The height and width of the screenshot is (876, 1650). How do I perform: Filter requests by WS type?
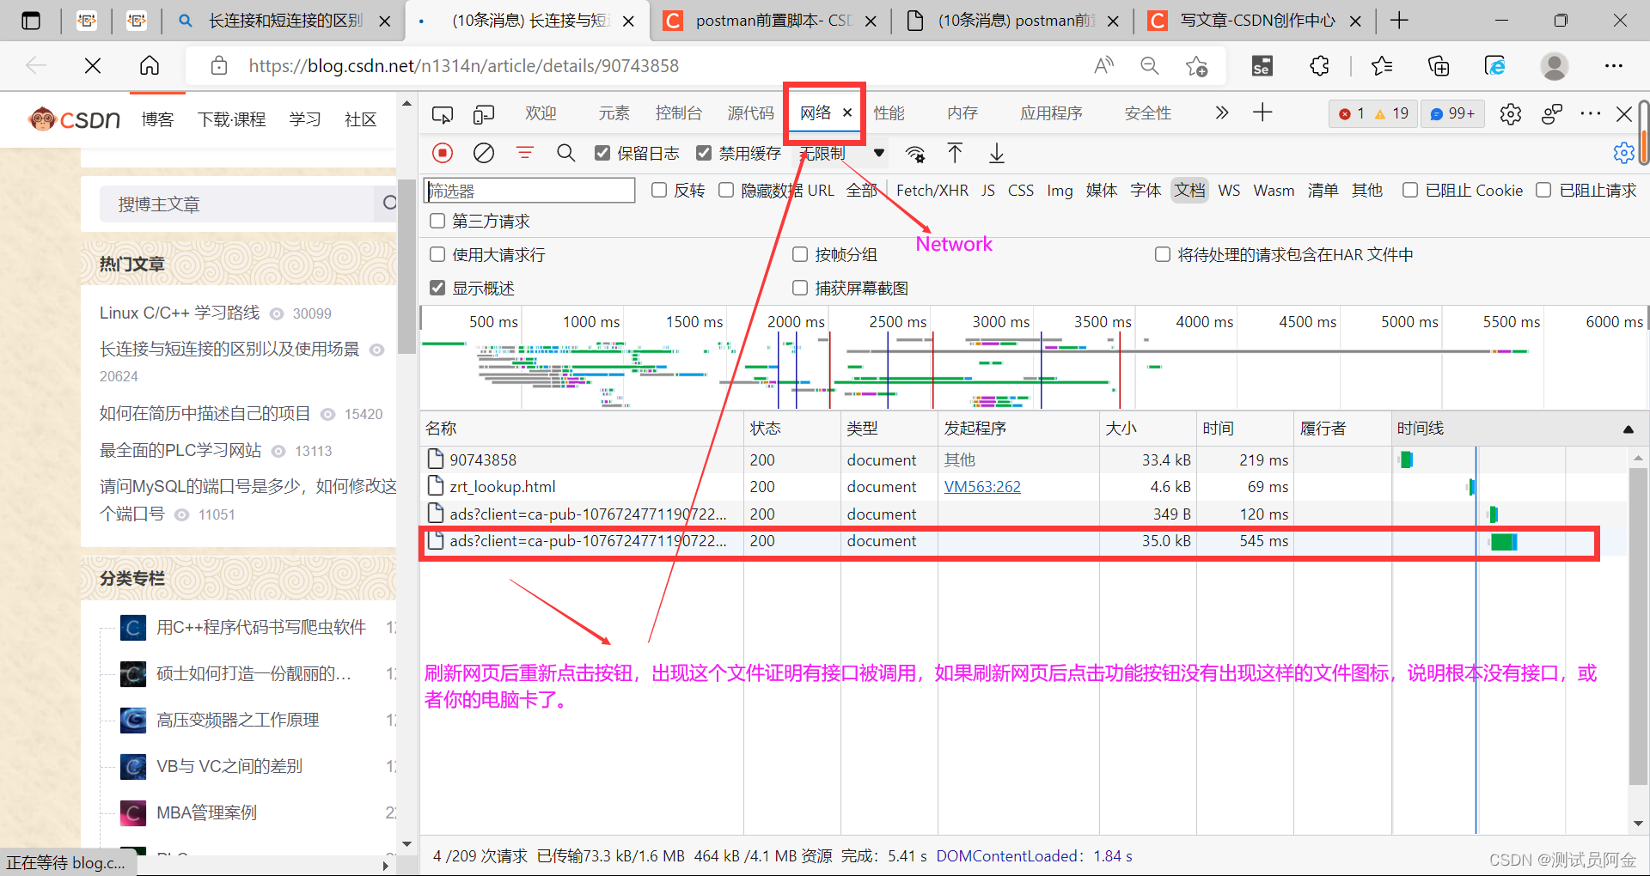pyautogui.click(x=1229, y=190)
